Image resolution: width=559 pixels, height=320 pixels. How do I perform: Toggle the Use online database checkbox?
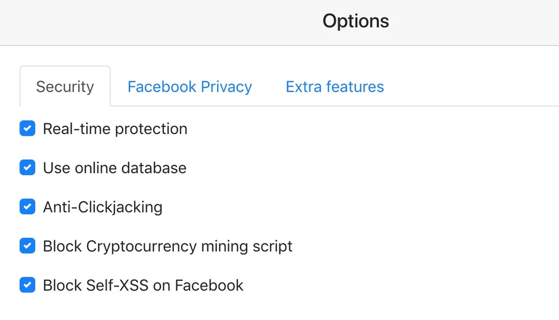click(27, 168)
